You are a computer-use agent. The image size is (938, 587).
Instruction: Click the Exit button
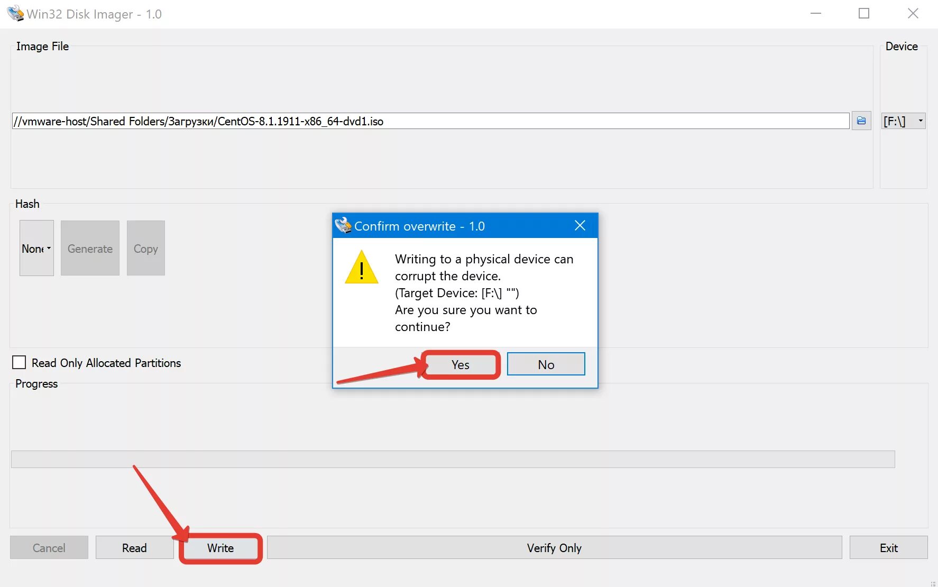click(x=888, y=548)
